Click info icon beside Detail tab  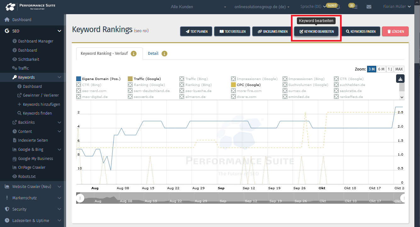(x=164, y=54)
